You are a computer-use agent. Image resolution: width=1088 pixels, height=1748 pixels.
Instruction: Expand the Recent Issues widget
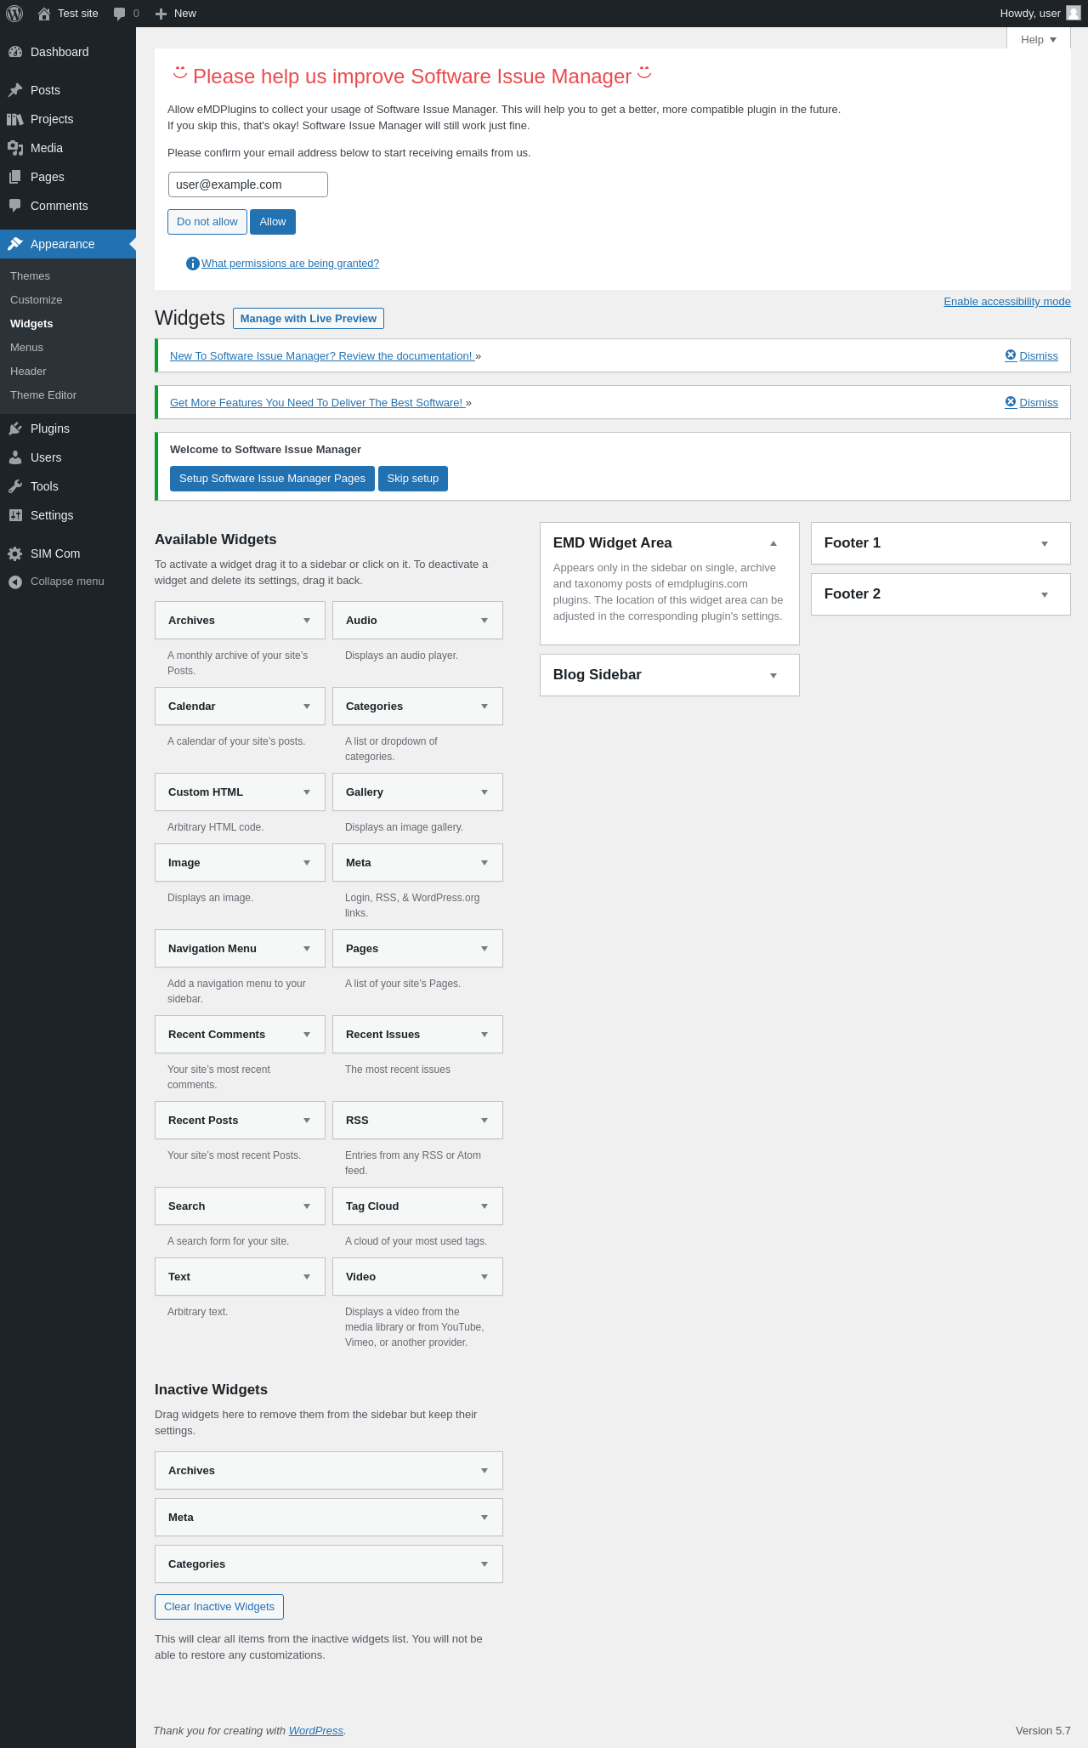484,1035
